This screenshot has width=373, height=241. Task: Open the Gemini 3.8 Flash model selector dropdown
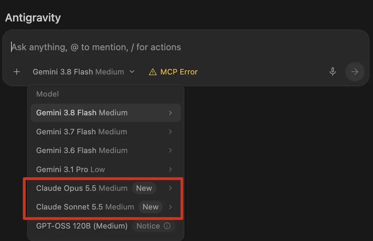coord(84,72)
